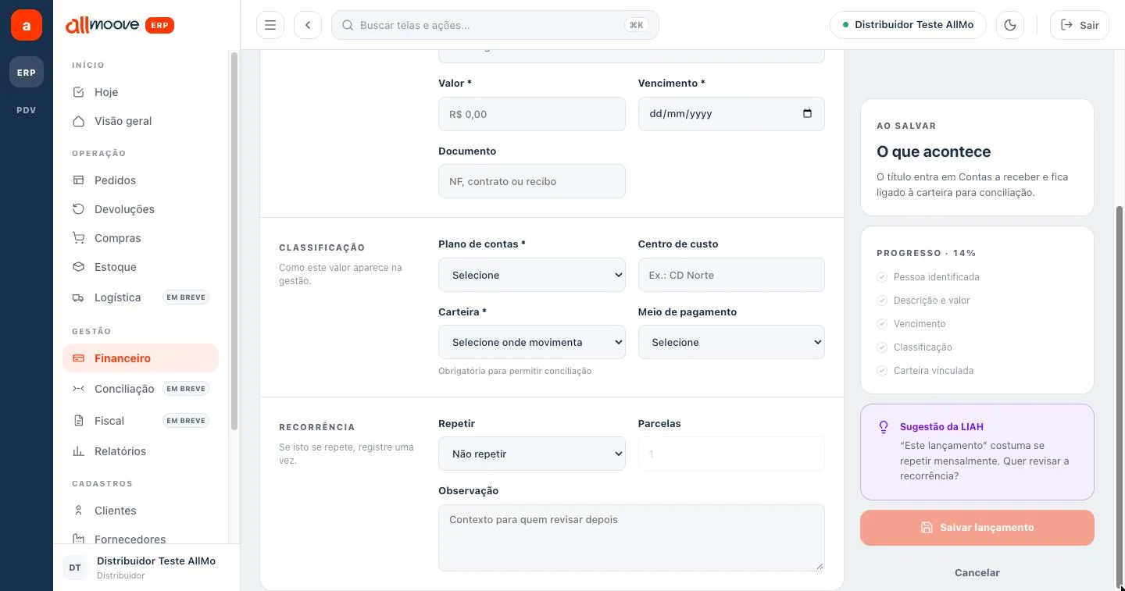Click the Compras shopping cart icon

(x=78, y=238)
